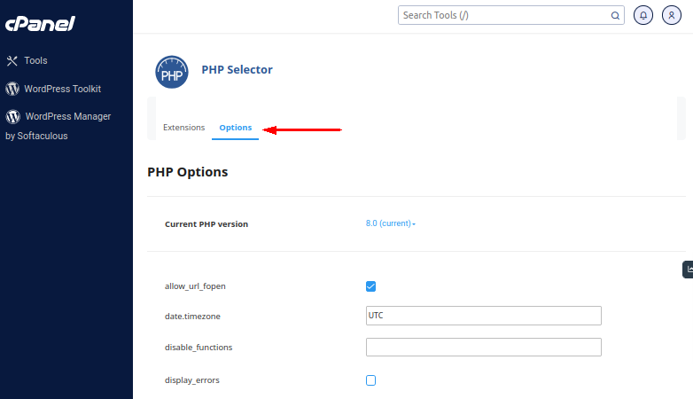Open the user account icon
This screenshot has height=399, width=693.
coord(672,15)
